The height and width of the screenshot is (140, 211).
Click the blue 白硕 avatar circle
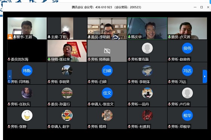point(107,71)
